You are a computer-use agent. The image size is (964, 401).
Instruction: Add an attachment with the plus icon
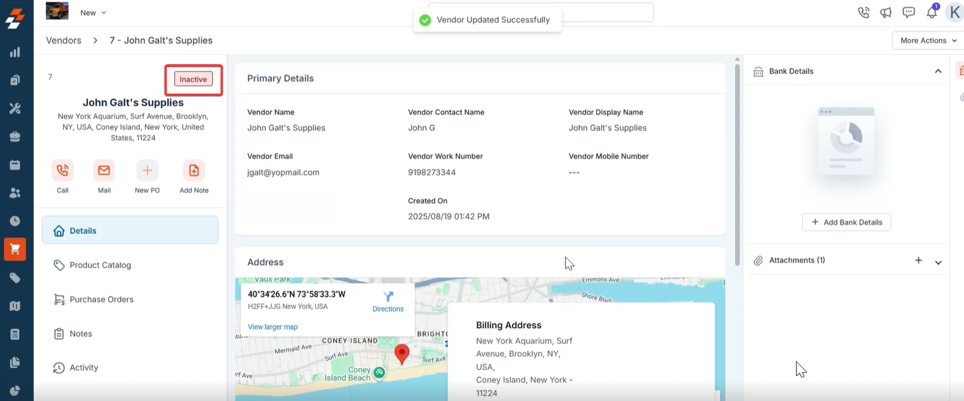(918, 260)
